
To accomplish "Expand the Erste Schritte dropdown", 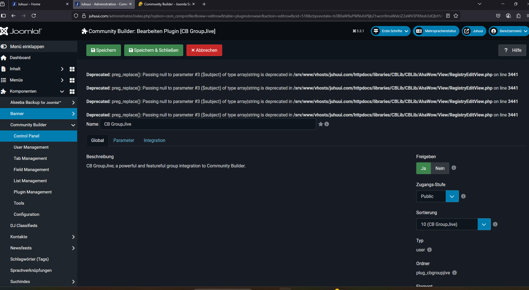I will (x=391, y=31).
